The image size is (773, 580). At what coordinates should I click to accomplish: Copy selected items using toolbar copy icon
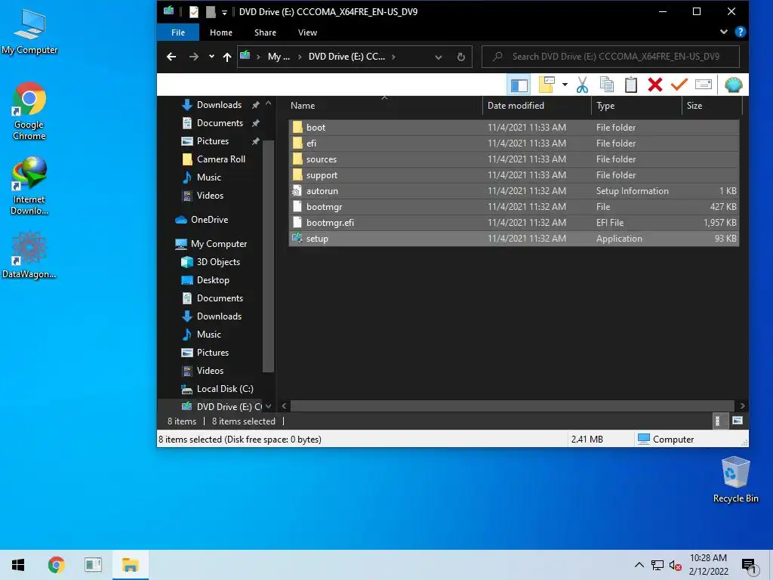pyautogui.click(x=607, y=85)
